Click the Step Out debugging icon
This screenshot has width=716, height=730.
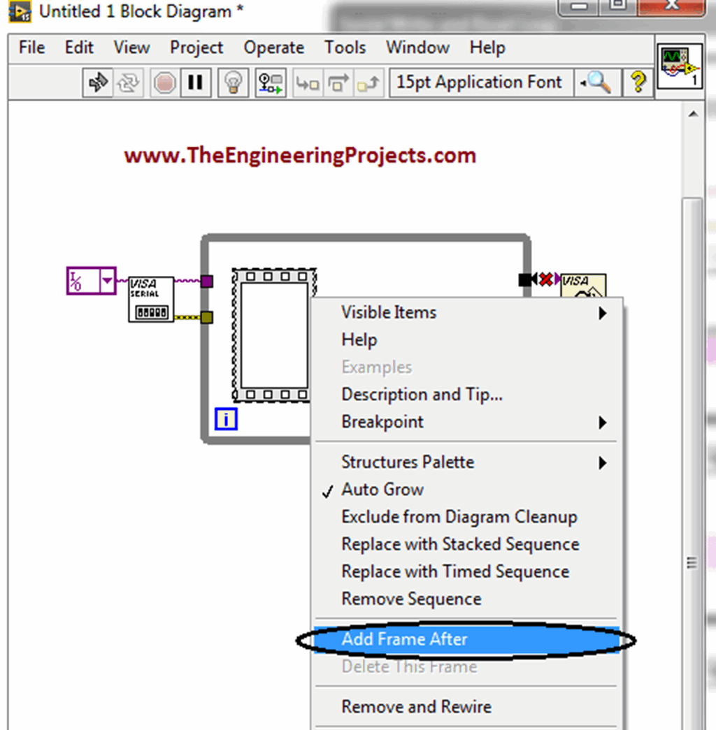pos(368,82)
